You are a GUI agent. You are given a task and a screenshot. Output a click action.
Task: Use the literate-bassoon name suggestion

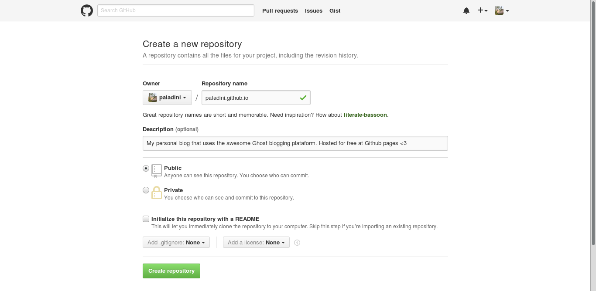(365, 115)
